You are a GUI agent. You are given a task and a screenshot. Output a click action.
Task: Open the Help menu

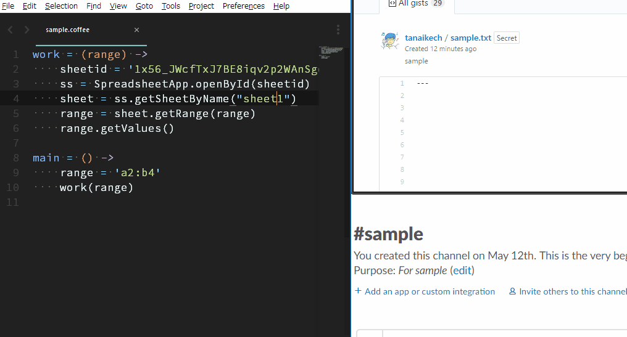pos(281,6)
